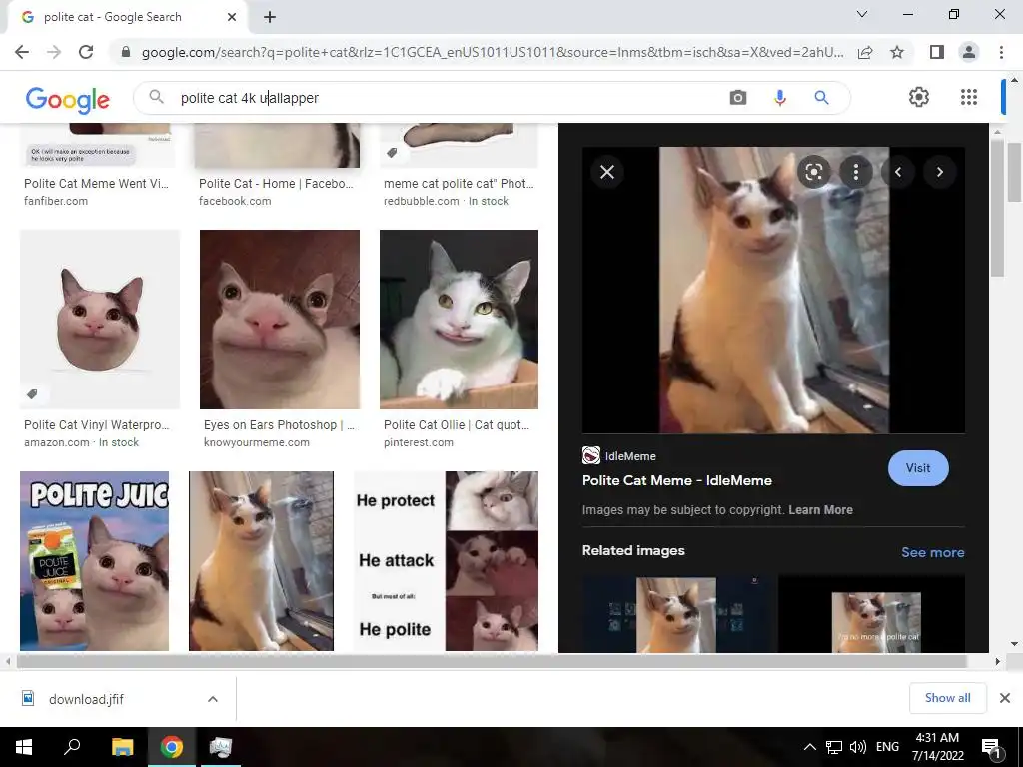Search by image with the camera icon

tap(738, 98)
